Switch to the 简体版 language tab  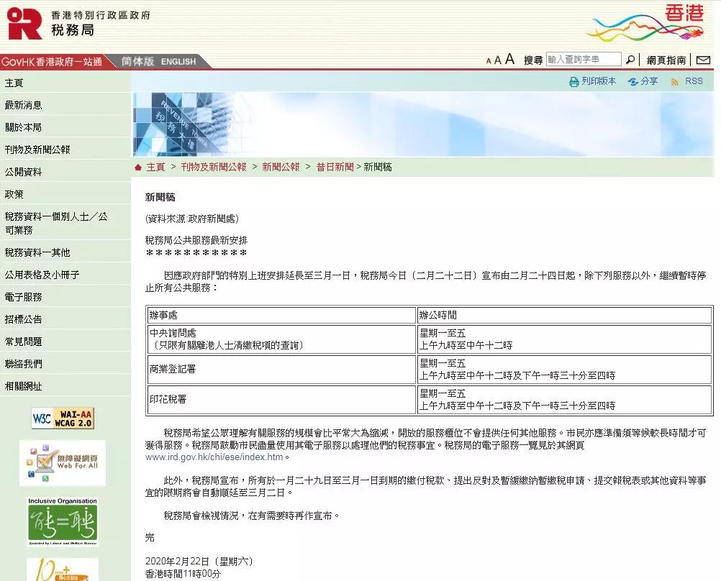137,62
